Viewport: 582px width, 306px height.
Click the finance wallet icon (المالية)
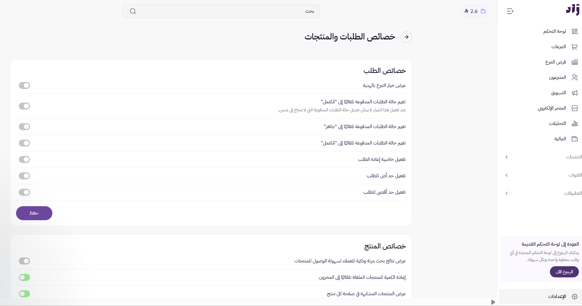click(x=575, y=139)
